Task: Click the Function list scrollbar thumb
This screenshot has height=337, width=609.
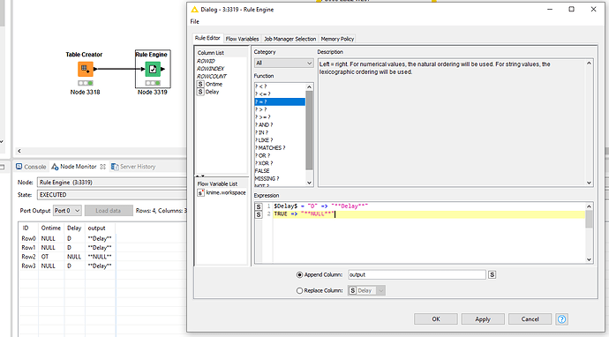Action: click(309, 131)
